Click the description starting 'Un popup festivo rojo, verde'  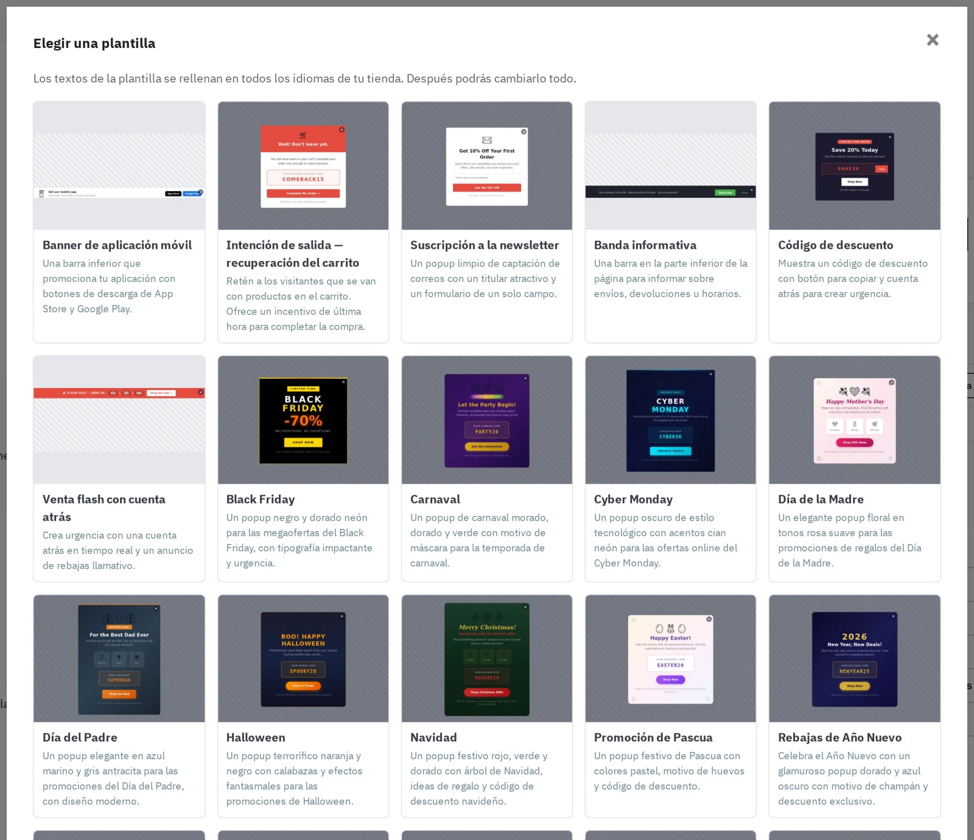479,778
